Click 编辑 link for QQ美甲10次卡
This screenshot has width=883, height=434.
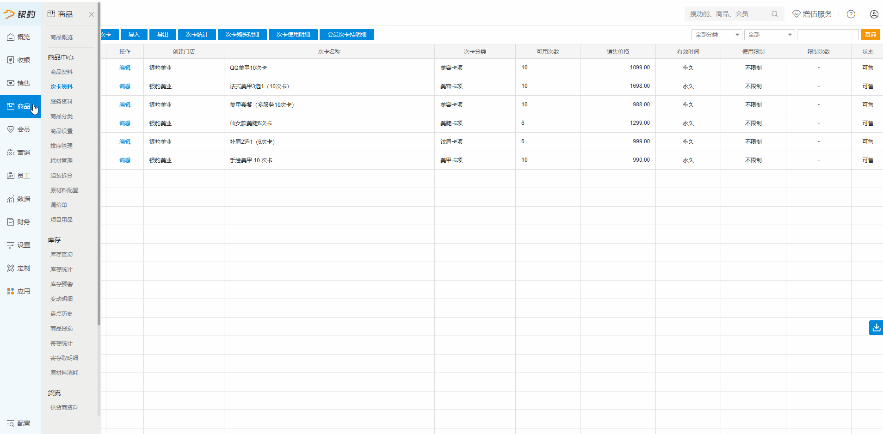[x=125, y=68]
